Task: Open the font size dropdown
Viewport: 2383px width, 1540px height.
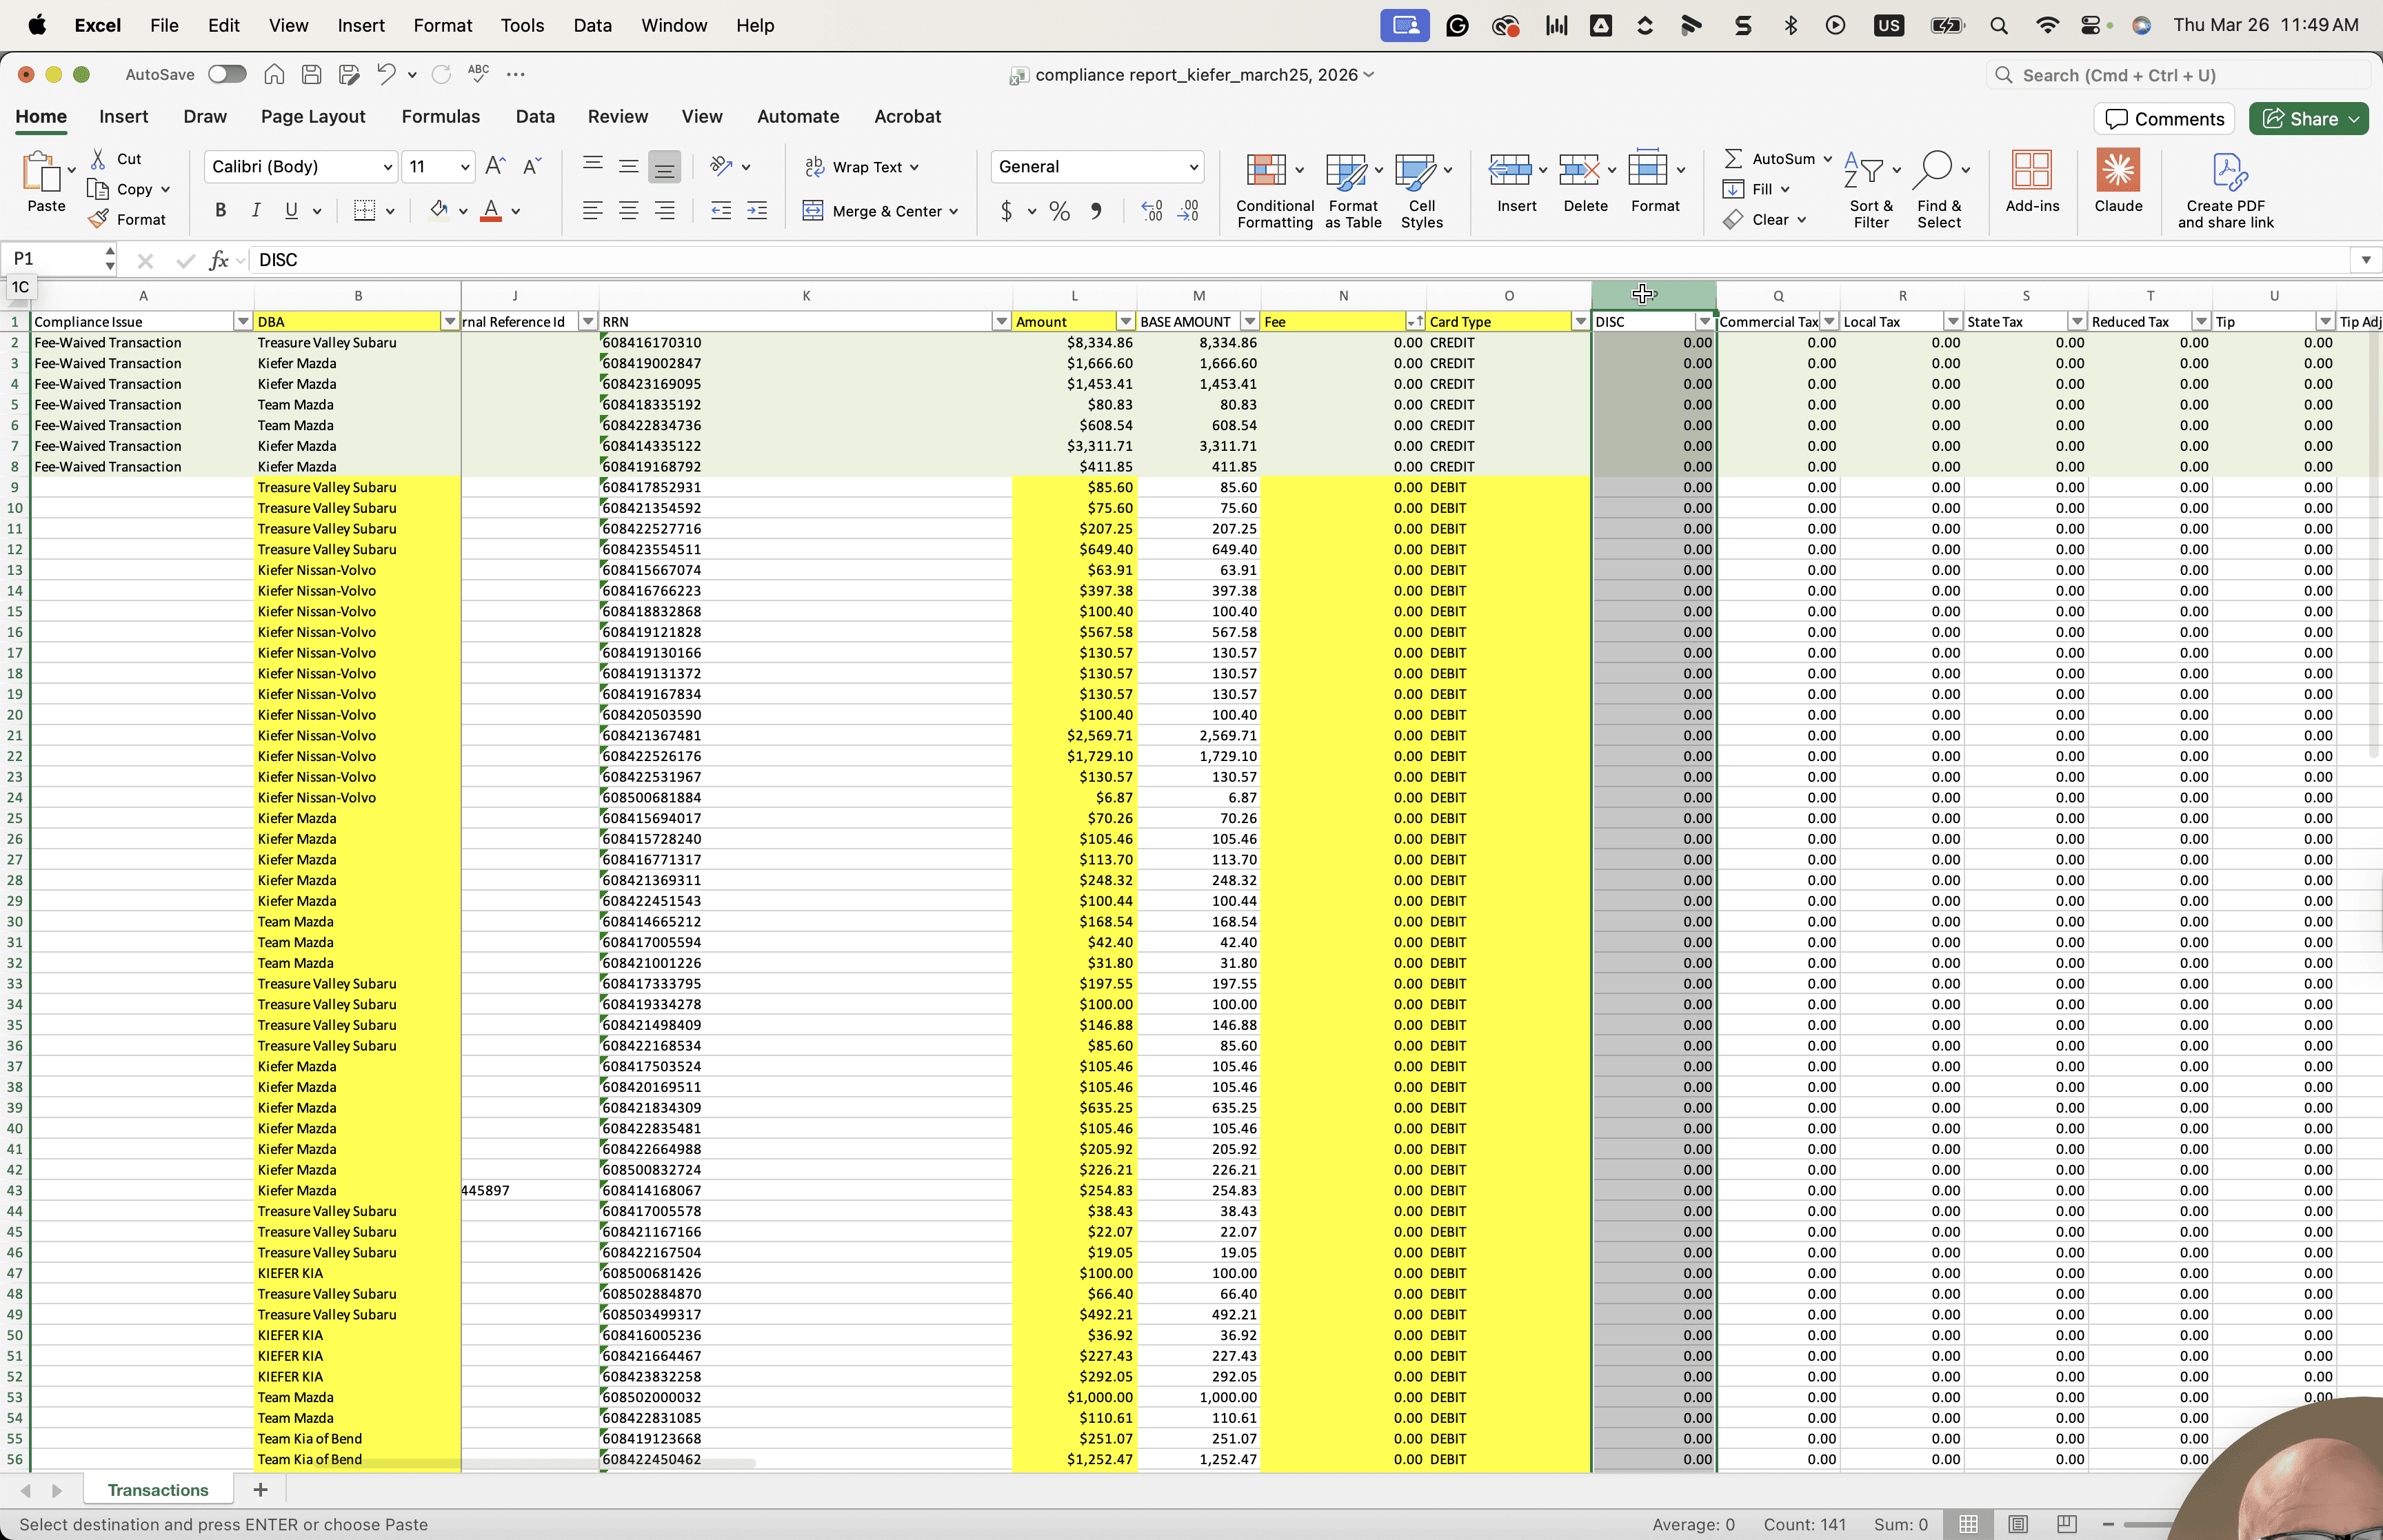Action: point(465,167)
